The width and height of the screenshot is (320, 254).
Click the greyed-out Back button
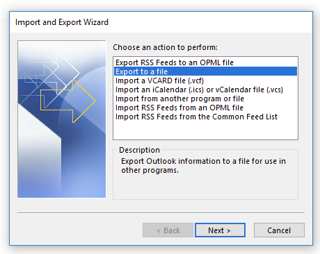(168, 230)
